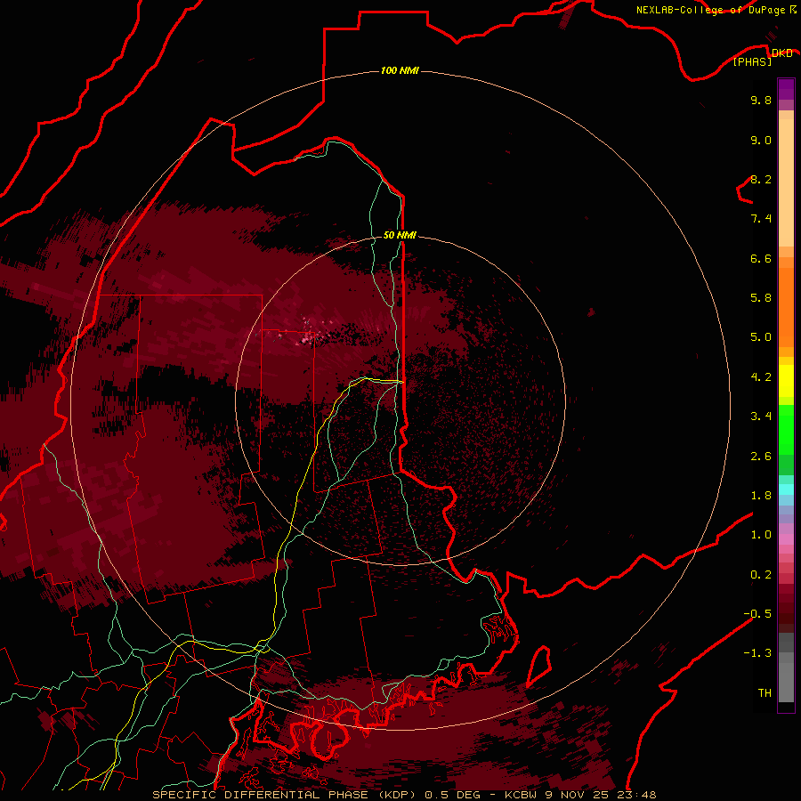Click the 7.4 value on the color scale

[x=761, y=219]
